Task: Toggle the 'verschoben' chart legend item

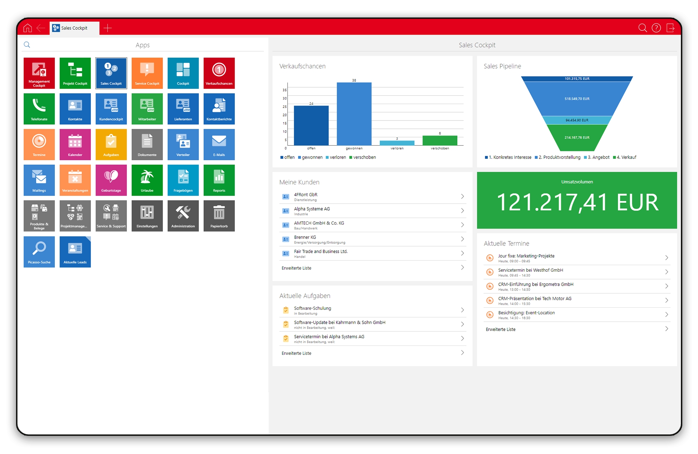Action: (x=362, y=158)
